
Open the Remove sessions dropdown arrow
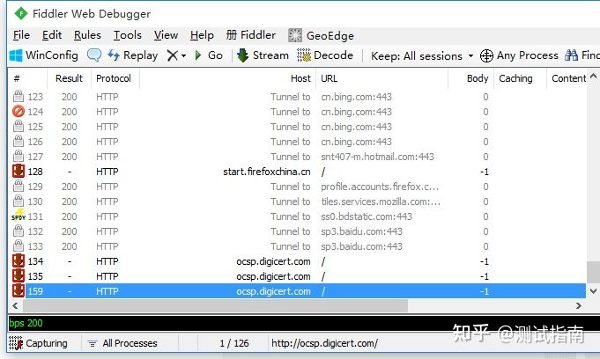[x=183, y=55]
